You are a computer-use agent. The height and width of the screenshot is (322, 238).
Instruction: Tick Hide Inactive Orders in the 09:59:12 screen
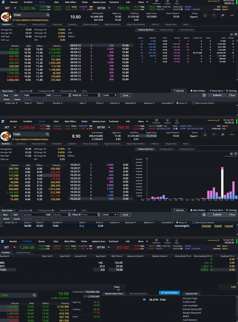click(x=194, y=103)
